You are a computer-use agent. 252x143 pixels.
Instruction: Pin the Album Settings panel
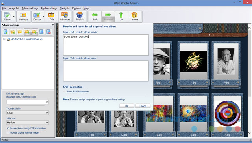coord(53,25)
